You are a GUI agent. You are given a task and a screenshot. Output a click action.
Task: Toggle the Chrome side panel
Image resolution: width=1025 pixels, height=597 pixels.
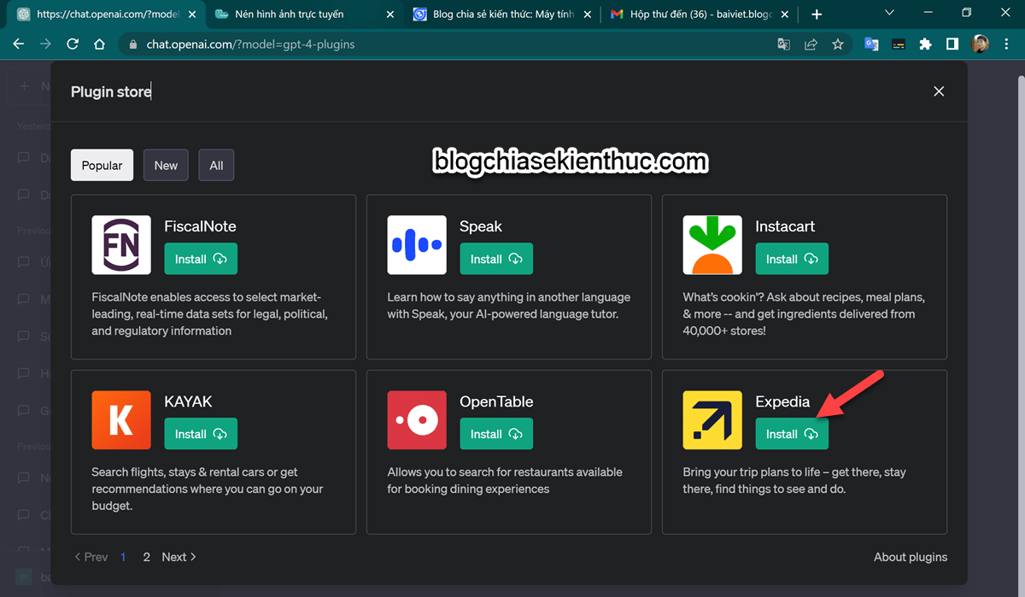[x=952, y=44]
